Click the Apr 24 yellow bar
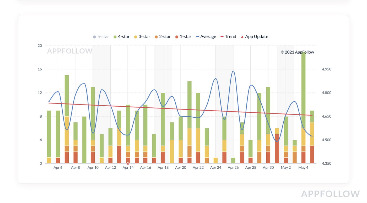The height and width of the screenshot is (203, 367). point(216,160)
